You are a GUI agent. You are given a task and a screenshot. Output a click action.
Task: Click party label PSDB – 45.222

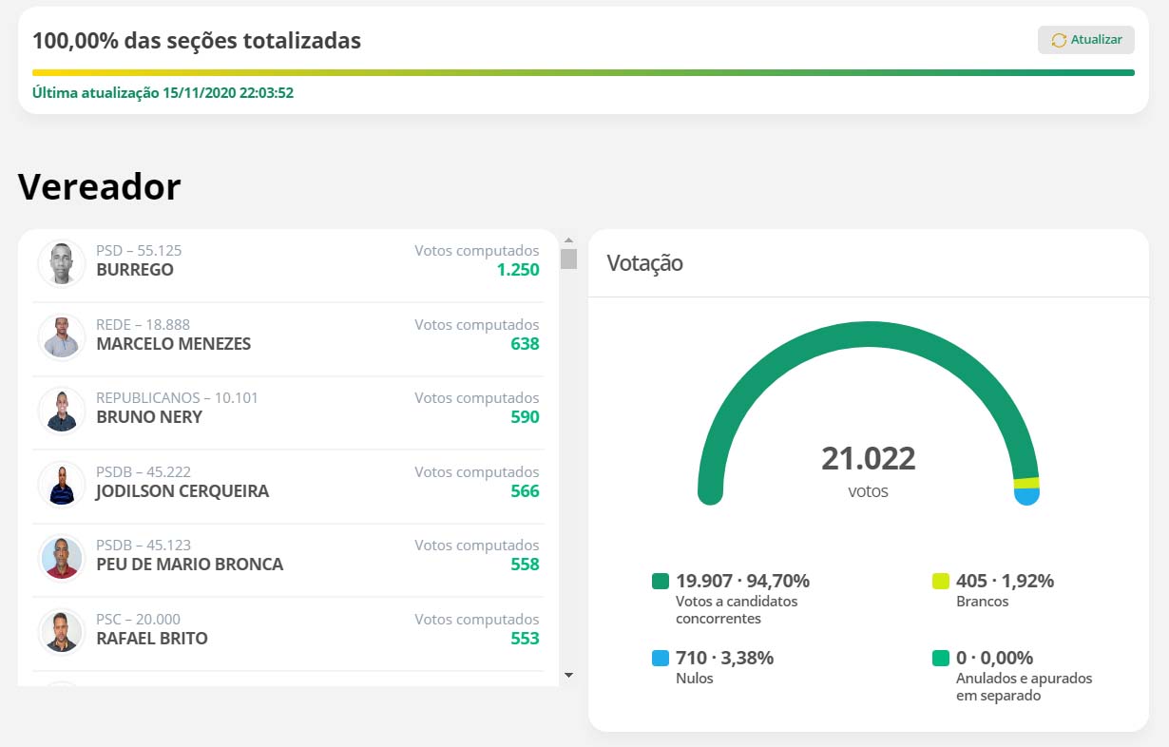pyautogui.click(x=144, y=472)
